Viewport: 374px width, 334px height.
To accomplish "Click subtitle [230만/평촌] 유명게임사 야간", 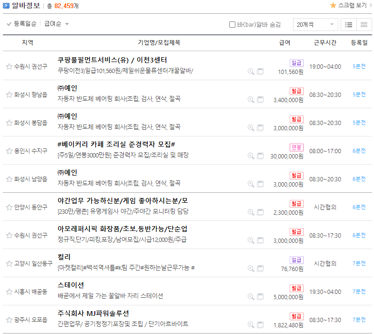I will click(123, 211).
